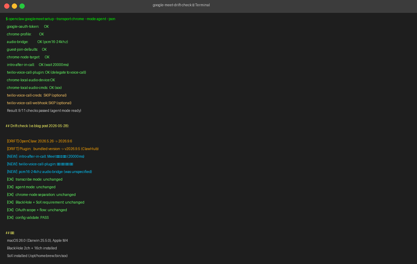Minimize the terminal using the yellow button

tap(14, 6)
